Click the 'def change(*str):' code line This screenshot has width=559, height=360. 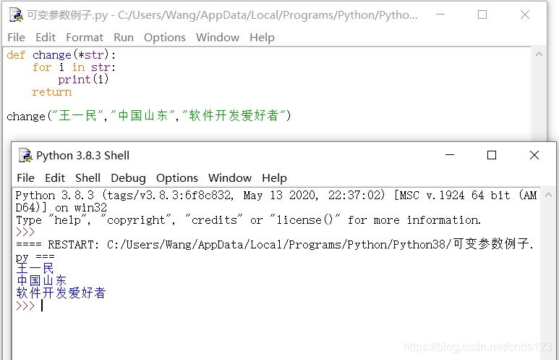[x=61, y=55]
